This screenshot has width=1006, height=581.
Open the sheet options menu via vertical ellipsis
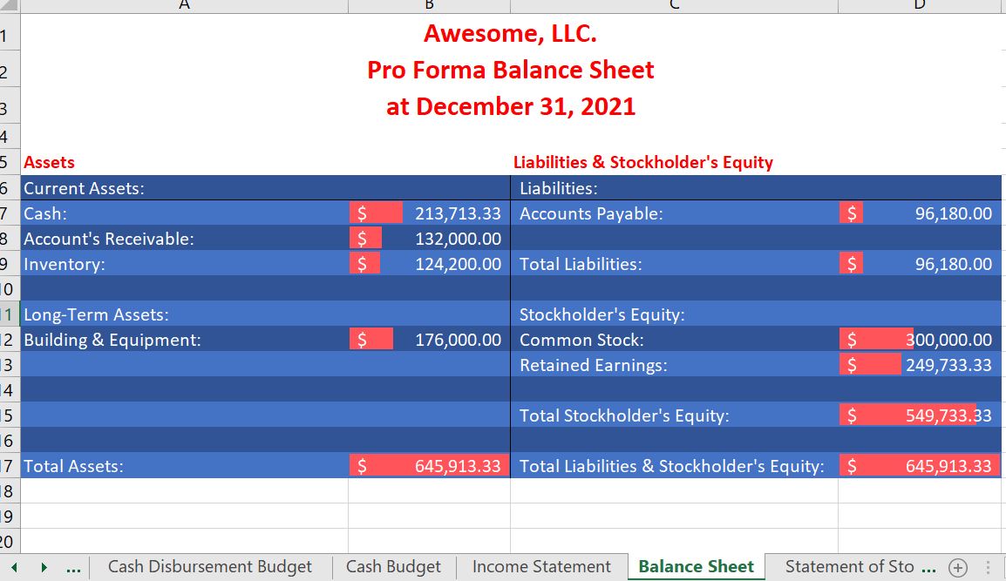click(985, 566)
